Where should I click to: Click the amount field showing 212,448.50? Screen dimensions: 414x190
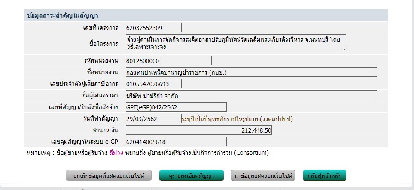[x=198, y=130]
